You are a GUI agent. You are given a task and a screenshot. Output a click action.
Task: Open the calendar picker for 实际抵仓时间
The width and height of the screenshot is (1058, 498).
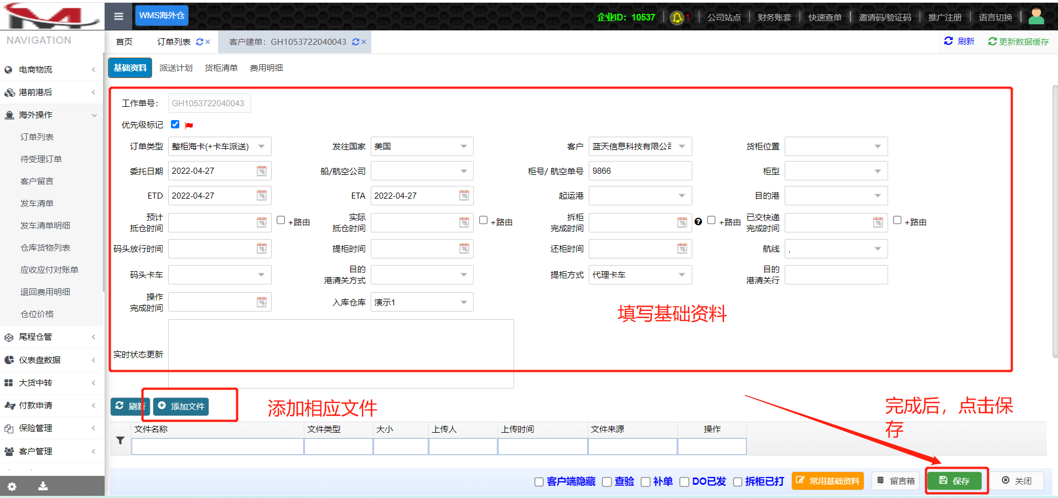point(464,222)
